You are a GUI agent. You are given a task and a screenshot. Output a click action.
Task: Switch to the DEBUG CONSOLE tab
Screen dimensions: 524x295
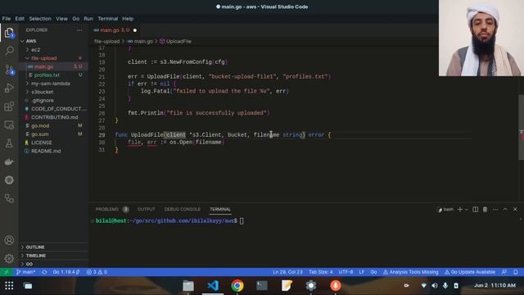(x=182, y=210)
